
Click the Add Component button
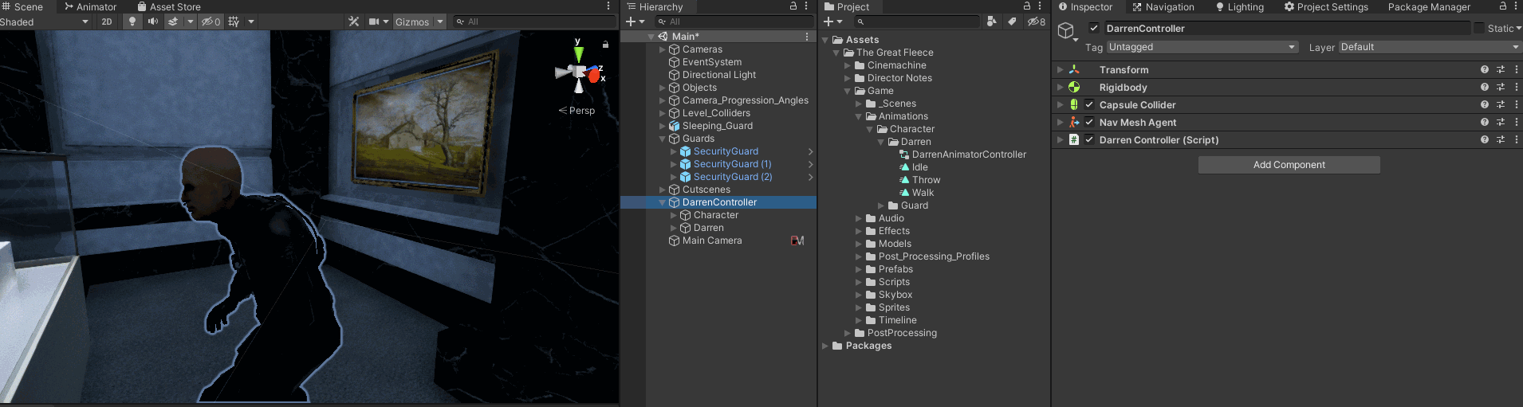click(x=1289, y=165)
